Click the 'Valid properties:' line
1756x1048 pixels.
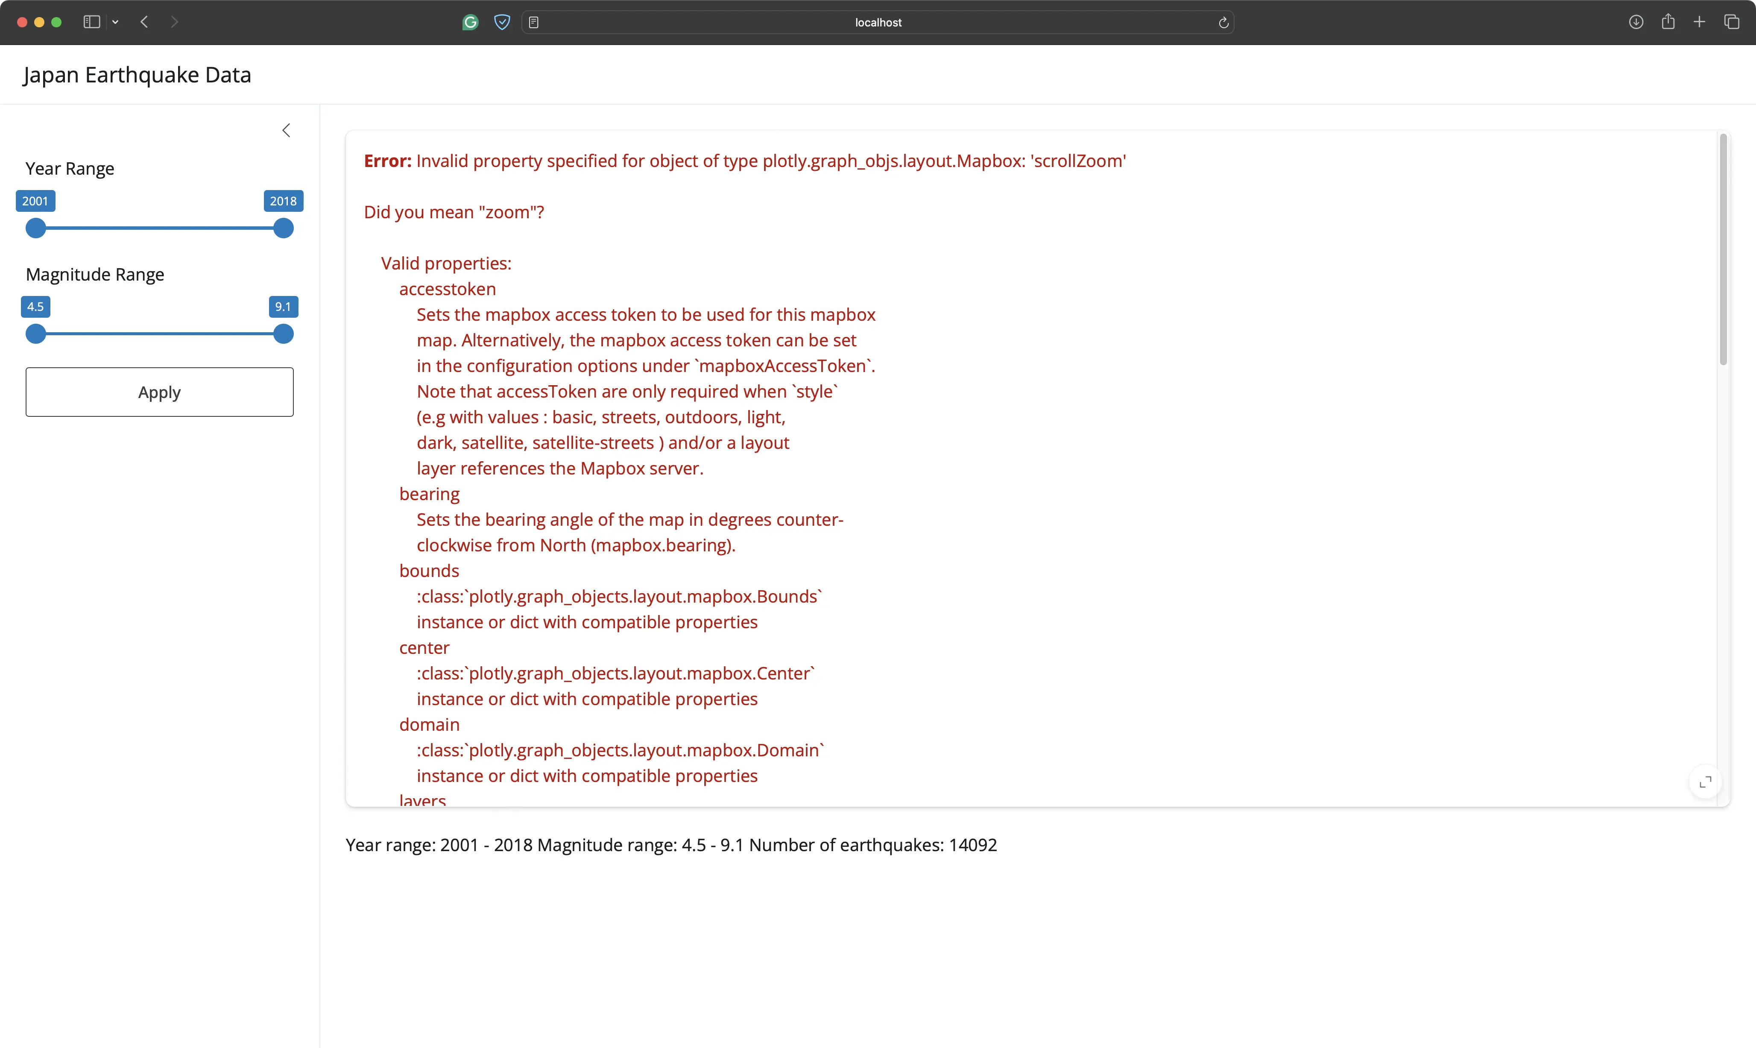point(446,263)
